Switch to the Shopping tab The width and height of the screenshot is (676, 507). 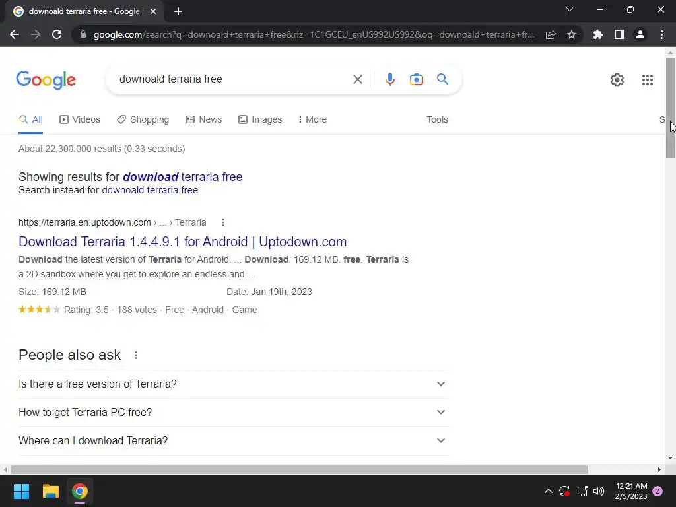click(x=143, y=119)
